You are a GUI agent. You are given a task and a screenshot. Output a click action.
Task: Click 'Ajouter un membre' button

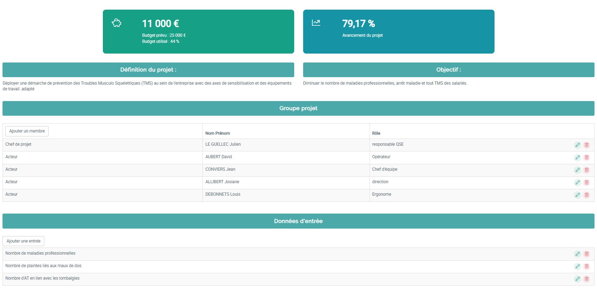27,131
